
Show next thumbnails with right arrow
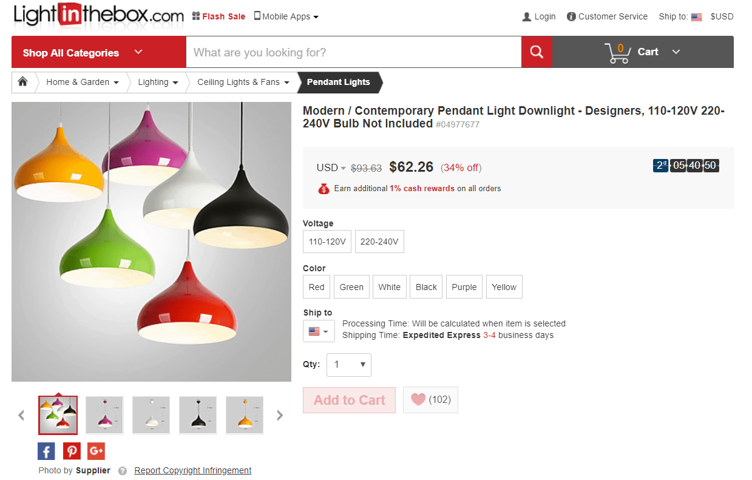click(x=280, y=415)
